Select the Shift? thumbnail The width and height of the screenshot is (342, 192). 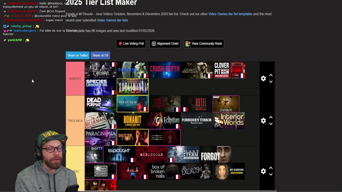pyautogui.click(x=94, y=154)
